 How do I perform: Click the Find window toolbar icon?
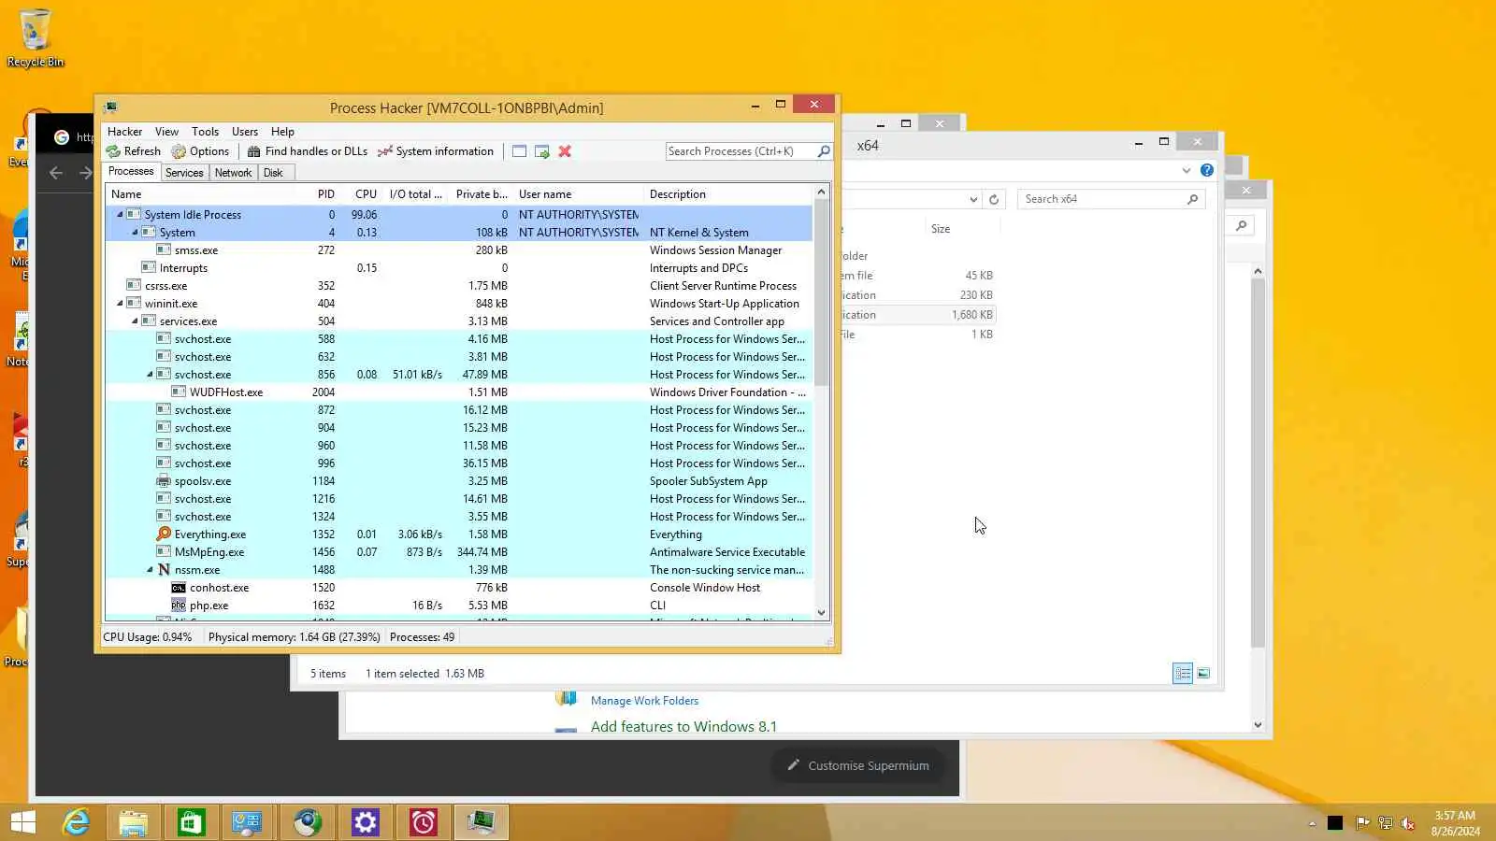pos(519,151)
